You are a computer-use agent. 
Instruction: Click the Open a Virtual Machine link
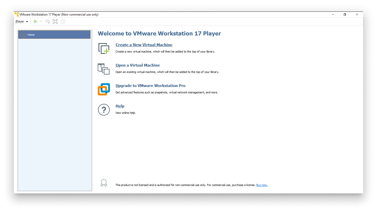click(x=138, y=65)
